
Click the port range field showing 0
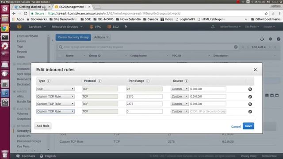[144, 111]
